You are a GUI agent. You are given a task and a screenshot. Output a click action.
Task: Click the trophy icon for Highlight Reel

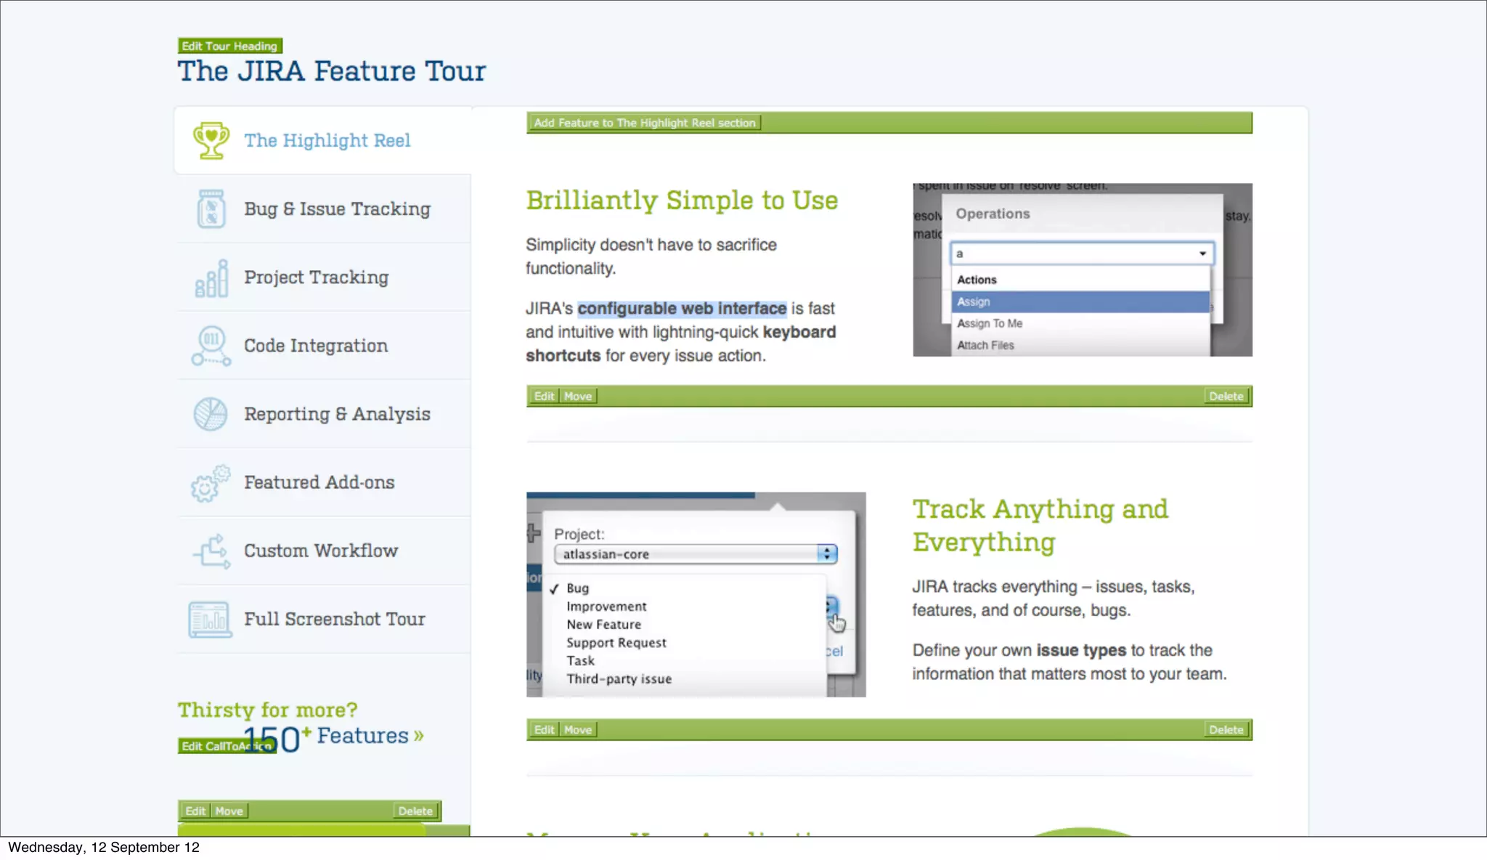211,140
